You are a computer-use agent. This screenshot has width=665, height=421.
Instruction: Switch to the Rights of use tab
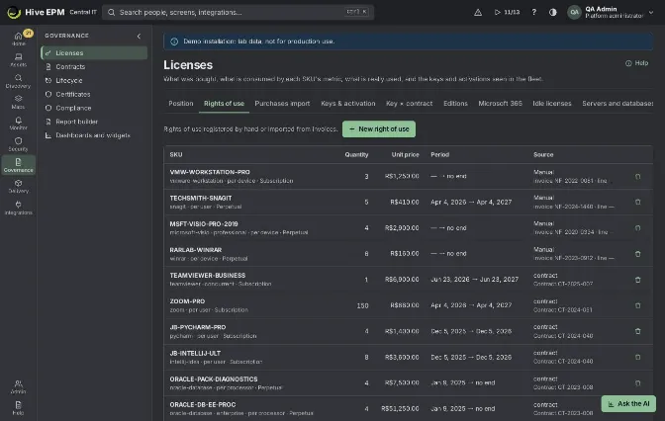224,104
